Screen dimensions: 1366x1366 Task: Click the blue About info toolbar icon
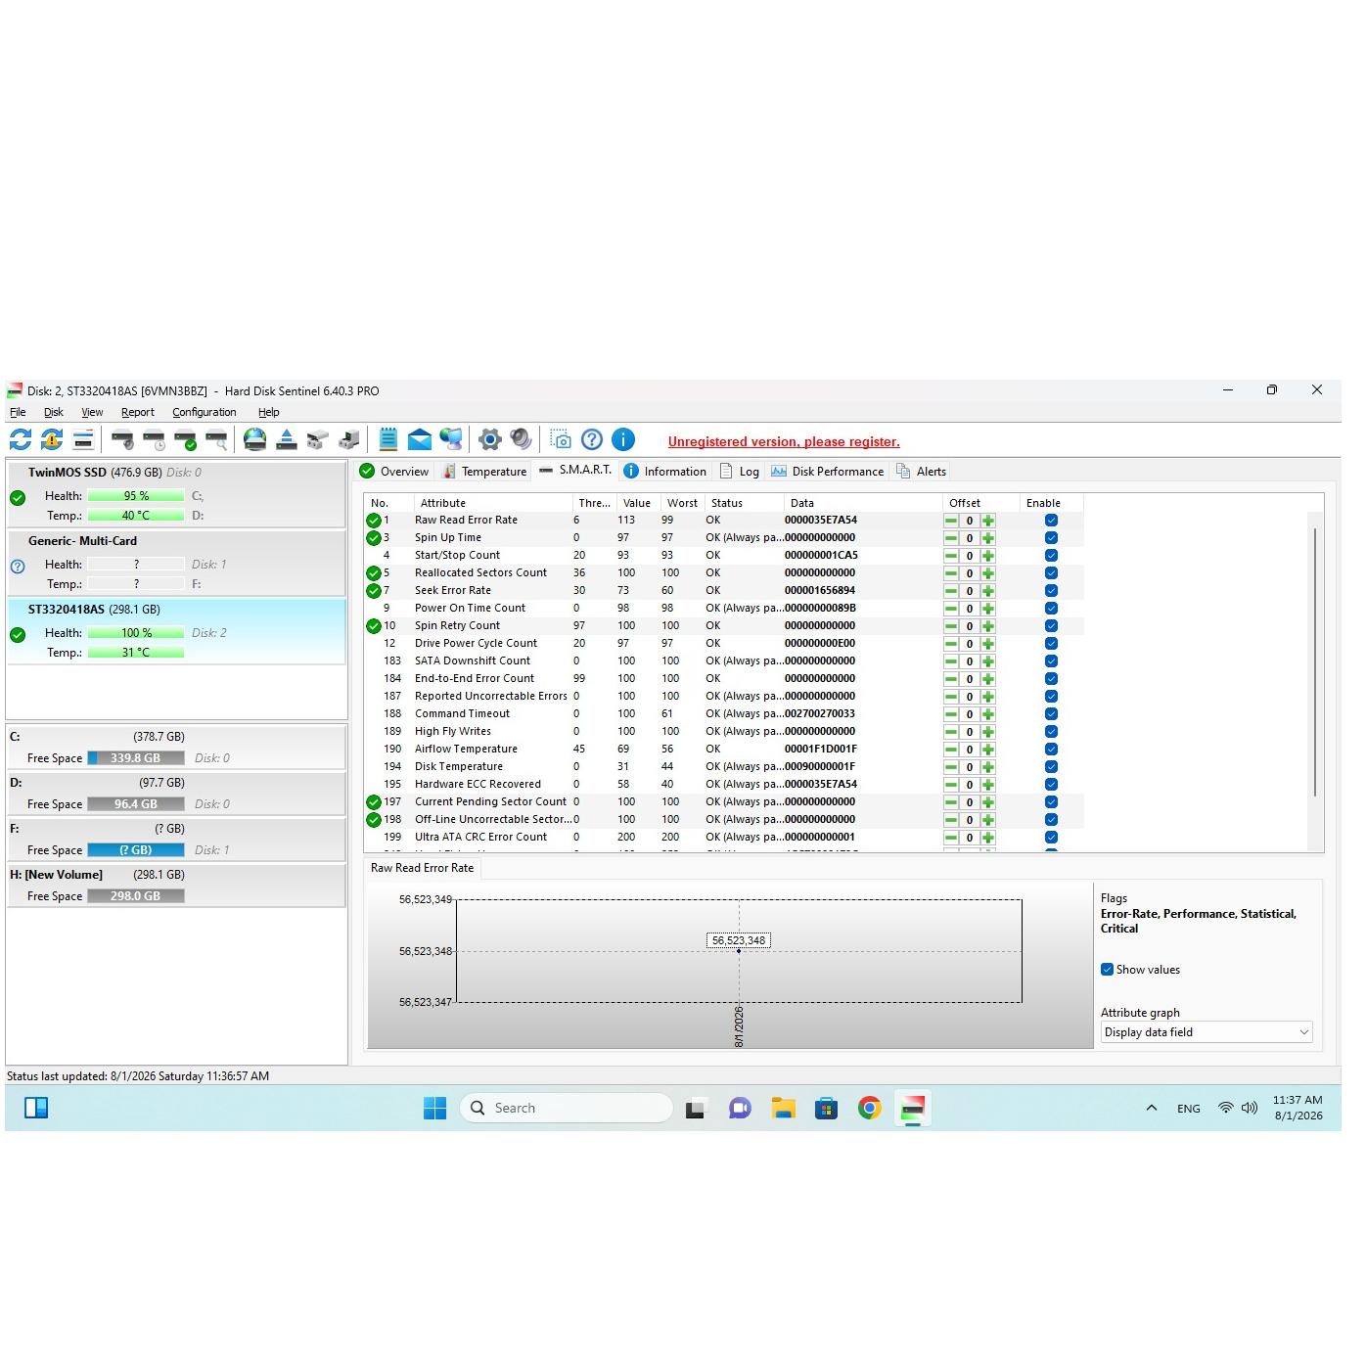pyautogui.click(x=623, y=439)
